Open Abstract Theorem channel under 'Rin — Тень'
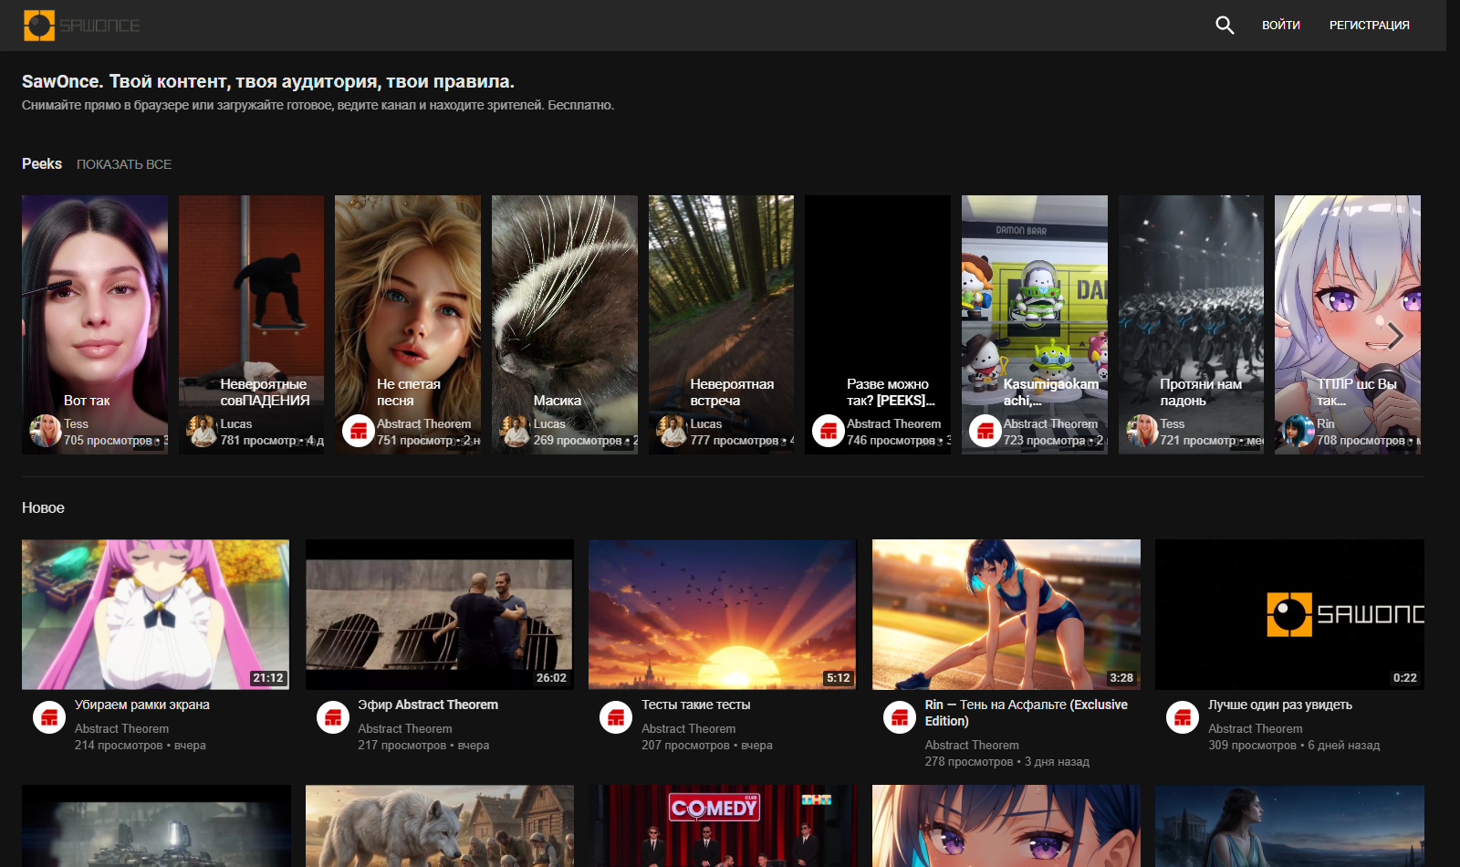Image resolution: width=1460 pixels, height=867 pixels. [x=972, y=746]
